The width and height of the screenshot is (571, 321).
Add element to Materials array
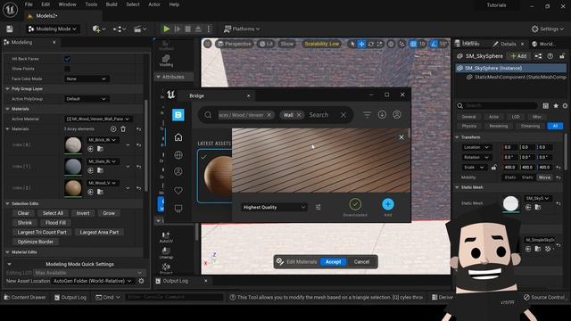[113, 128]
